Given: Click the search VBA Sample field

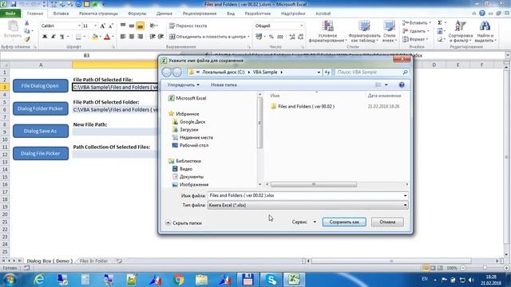Looking at the screenshot, I should (372, 73).
